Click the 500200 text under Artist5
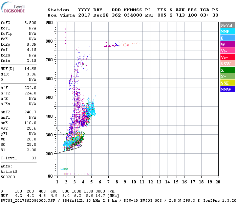The height and width of the screenshot is (203, 237). point(8,177)
